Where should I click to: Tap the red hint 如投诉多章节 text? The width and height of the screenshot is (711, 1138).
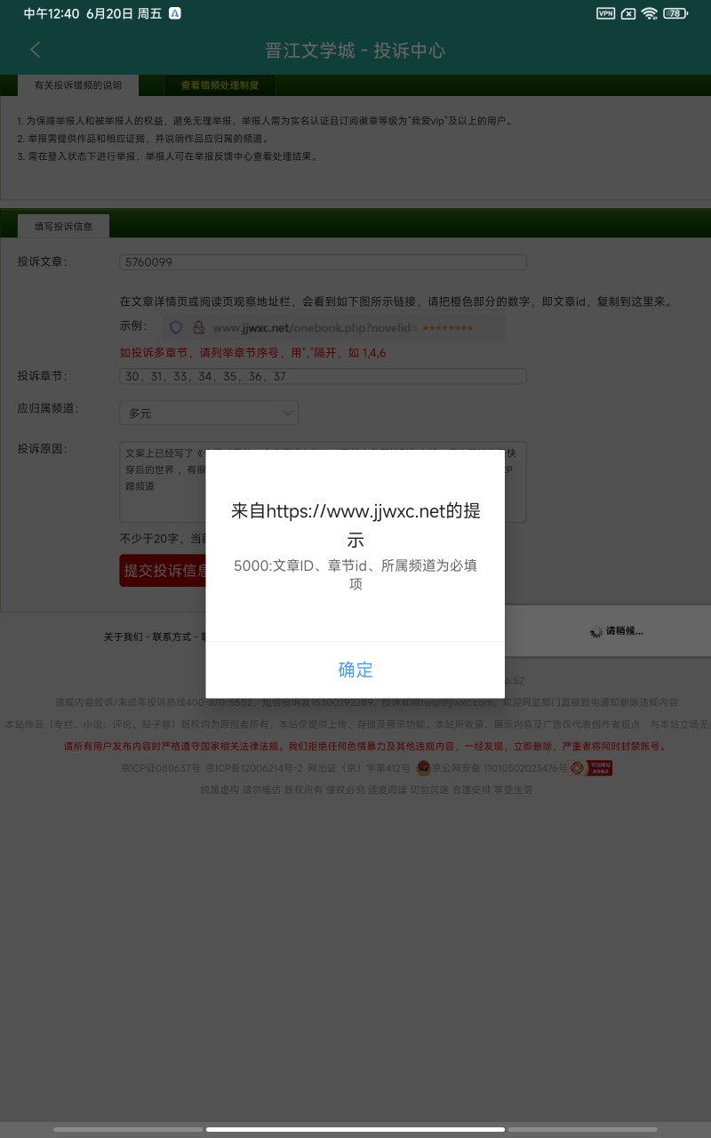click(253, 353)
